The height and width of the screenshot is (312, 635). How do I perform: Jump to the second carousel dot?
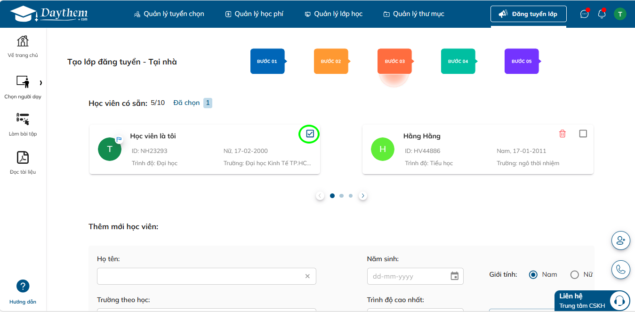341,196
